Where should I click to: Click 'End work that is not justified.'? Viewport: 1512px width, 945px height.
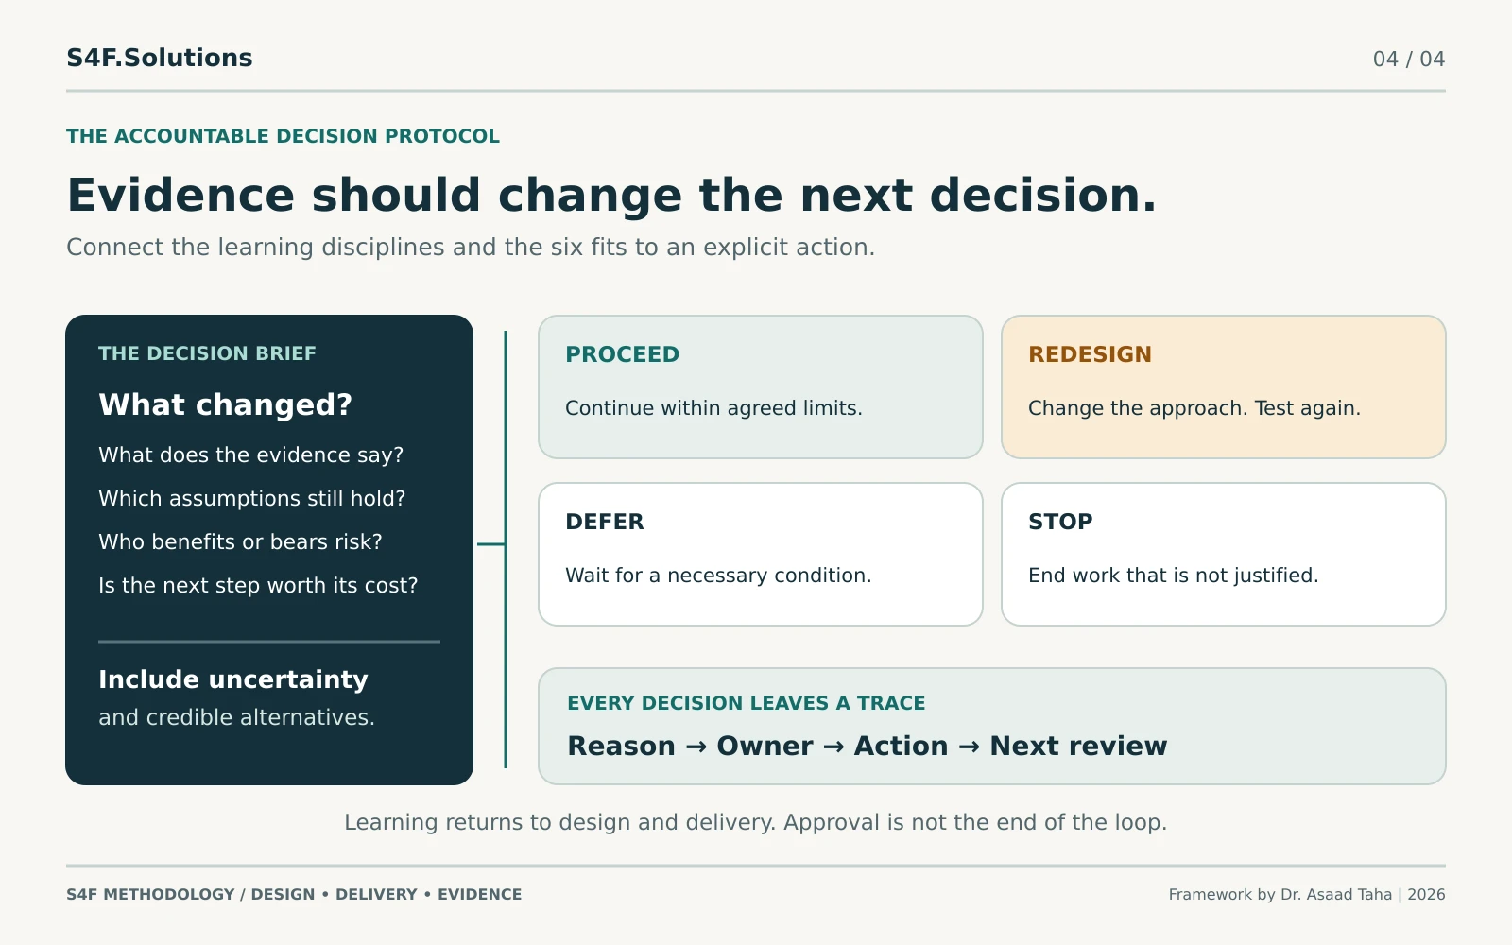(x=1173, y=576)
